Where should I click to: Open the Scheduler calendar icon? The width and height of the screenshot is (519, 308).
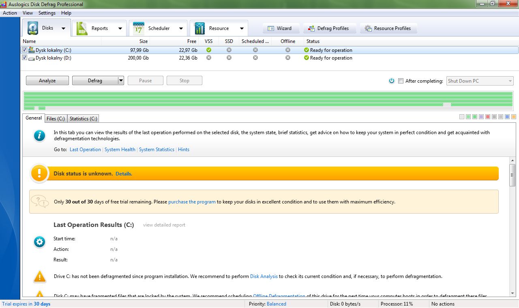139,28
